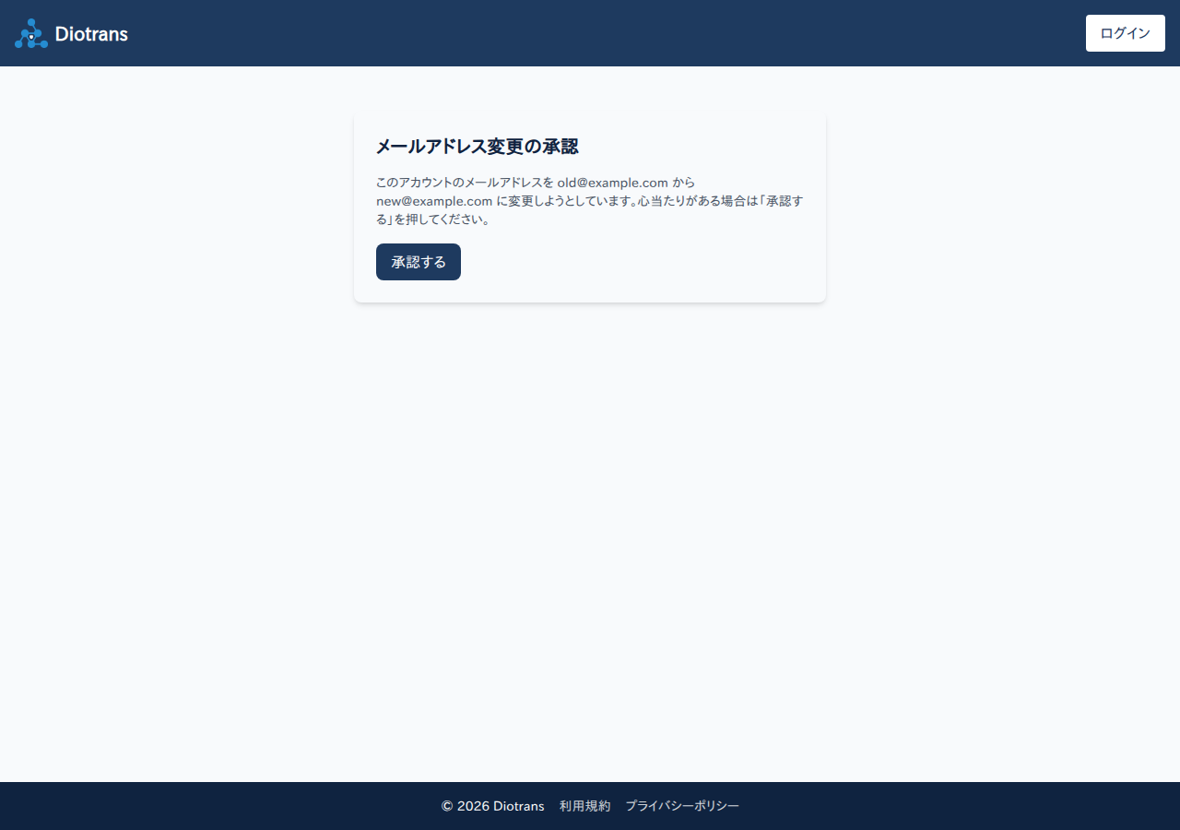Image resolution: width=1180 pixels, height=830 pixels.
Task: Open the Diotrans brand name link
Action: point(91,34)
